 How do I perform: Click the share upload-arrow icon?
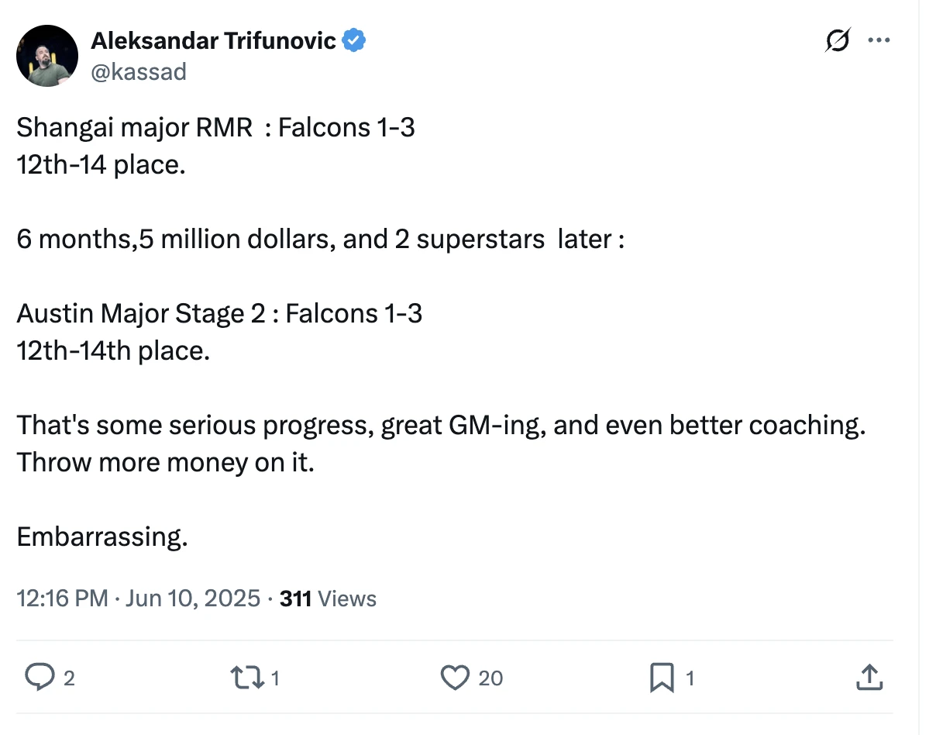[869, 678]
